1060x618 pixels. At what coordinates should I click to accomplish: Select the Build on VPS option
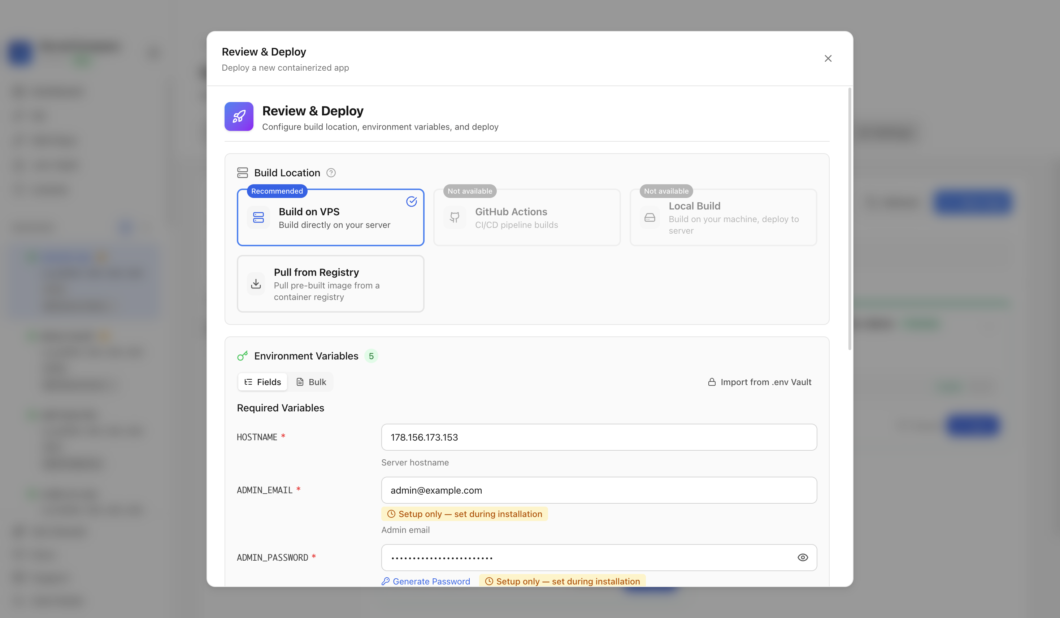(x=331, y=217)
